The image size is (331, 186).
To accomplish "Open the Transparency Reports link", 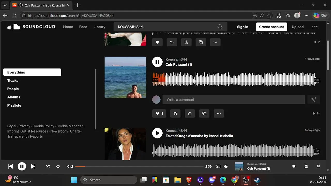I will (25, 136).
